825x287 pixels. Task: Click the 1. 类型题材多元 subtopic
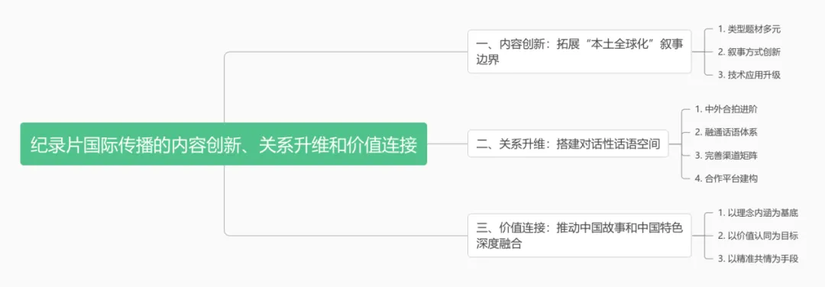tap(749, 30)
